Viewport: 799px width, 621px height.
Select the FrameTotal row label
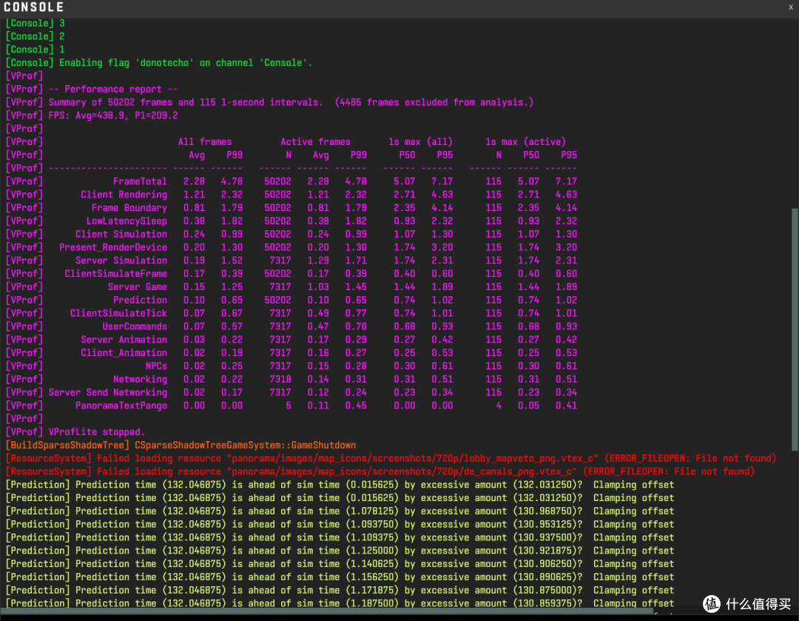[140, 181]
